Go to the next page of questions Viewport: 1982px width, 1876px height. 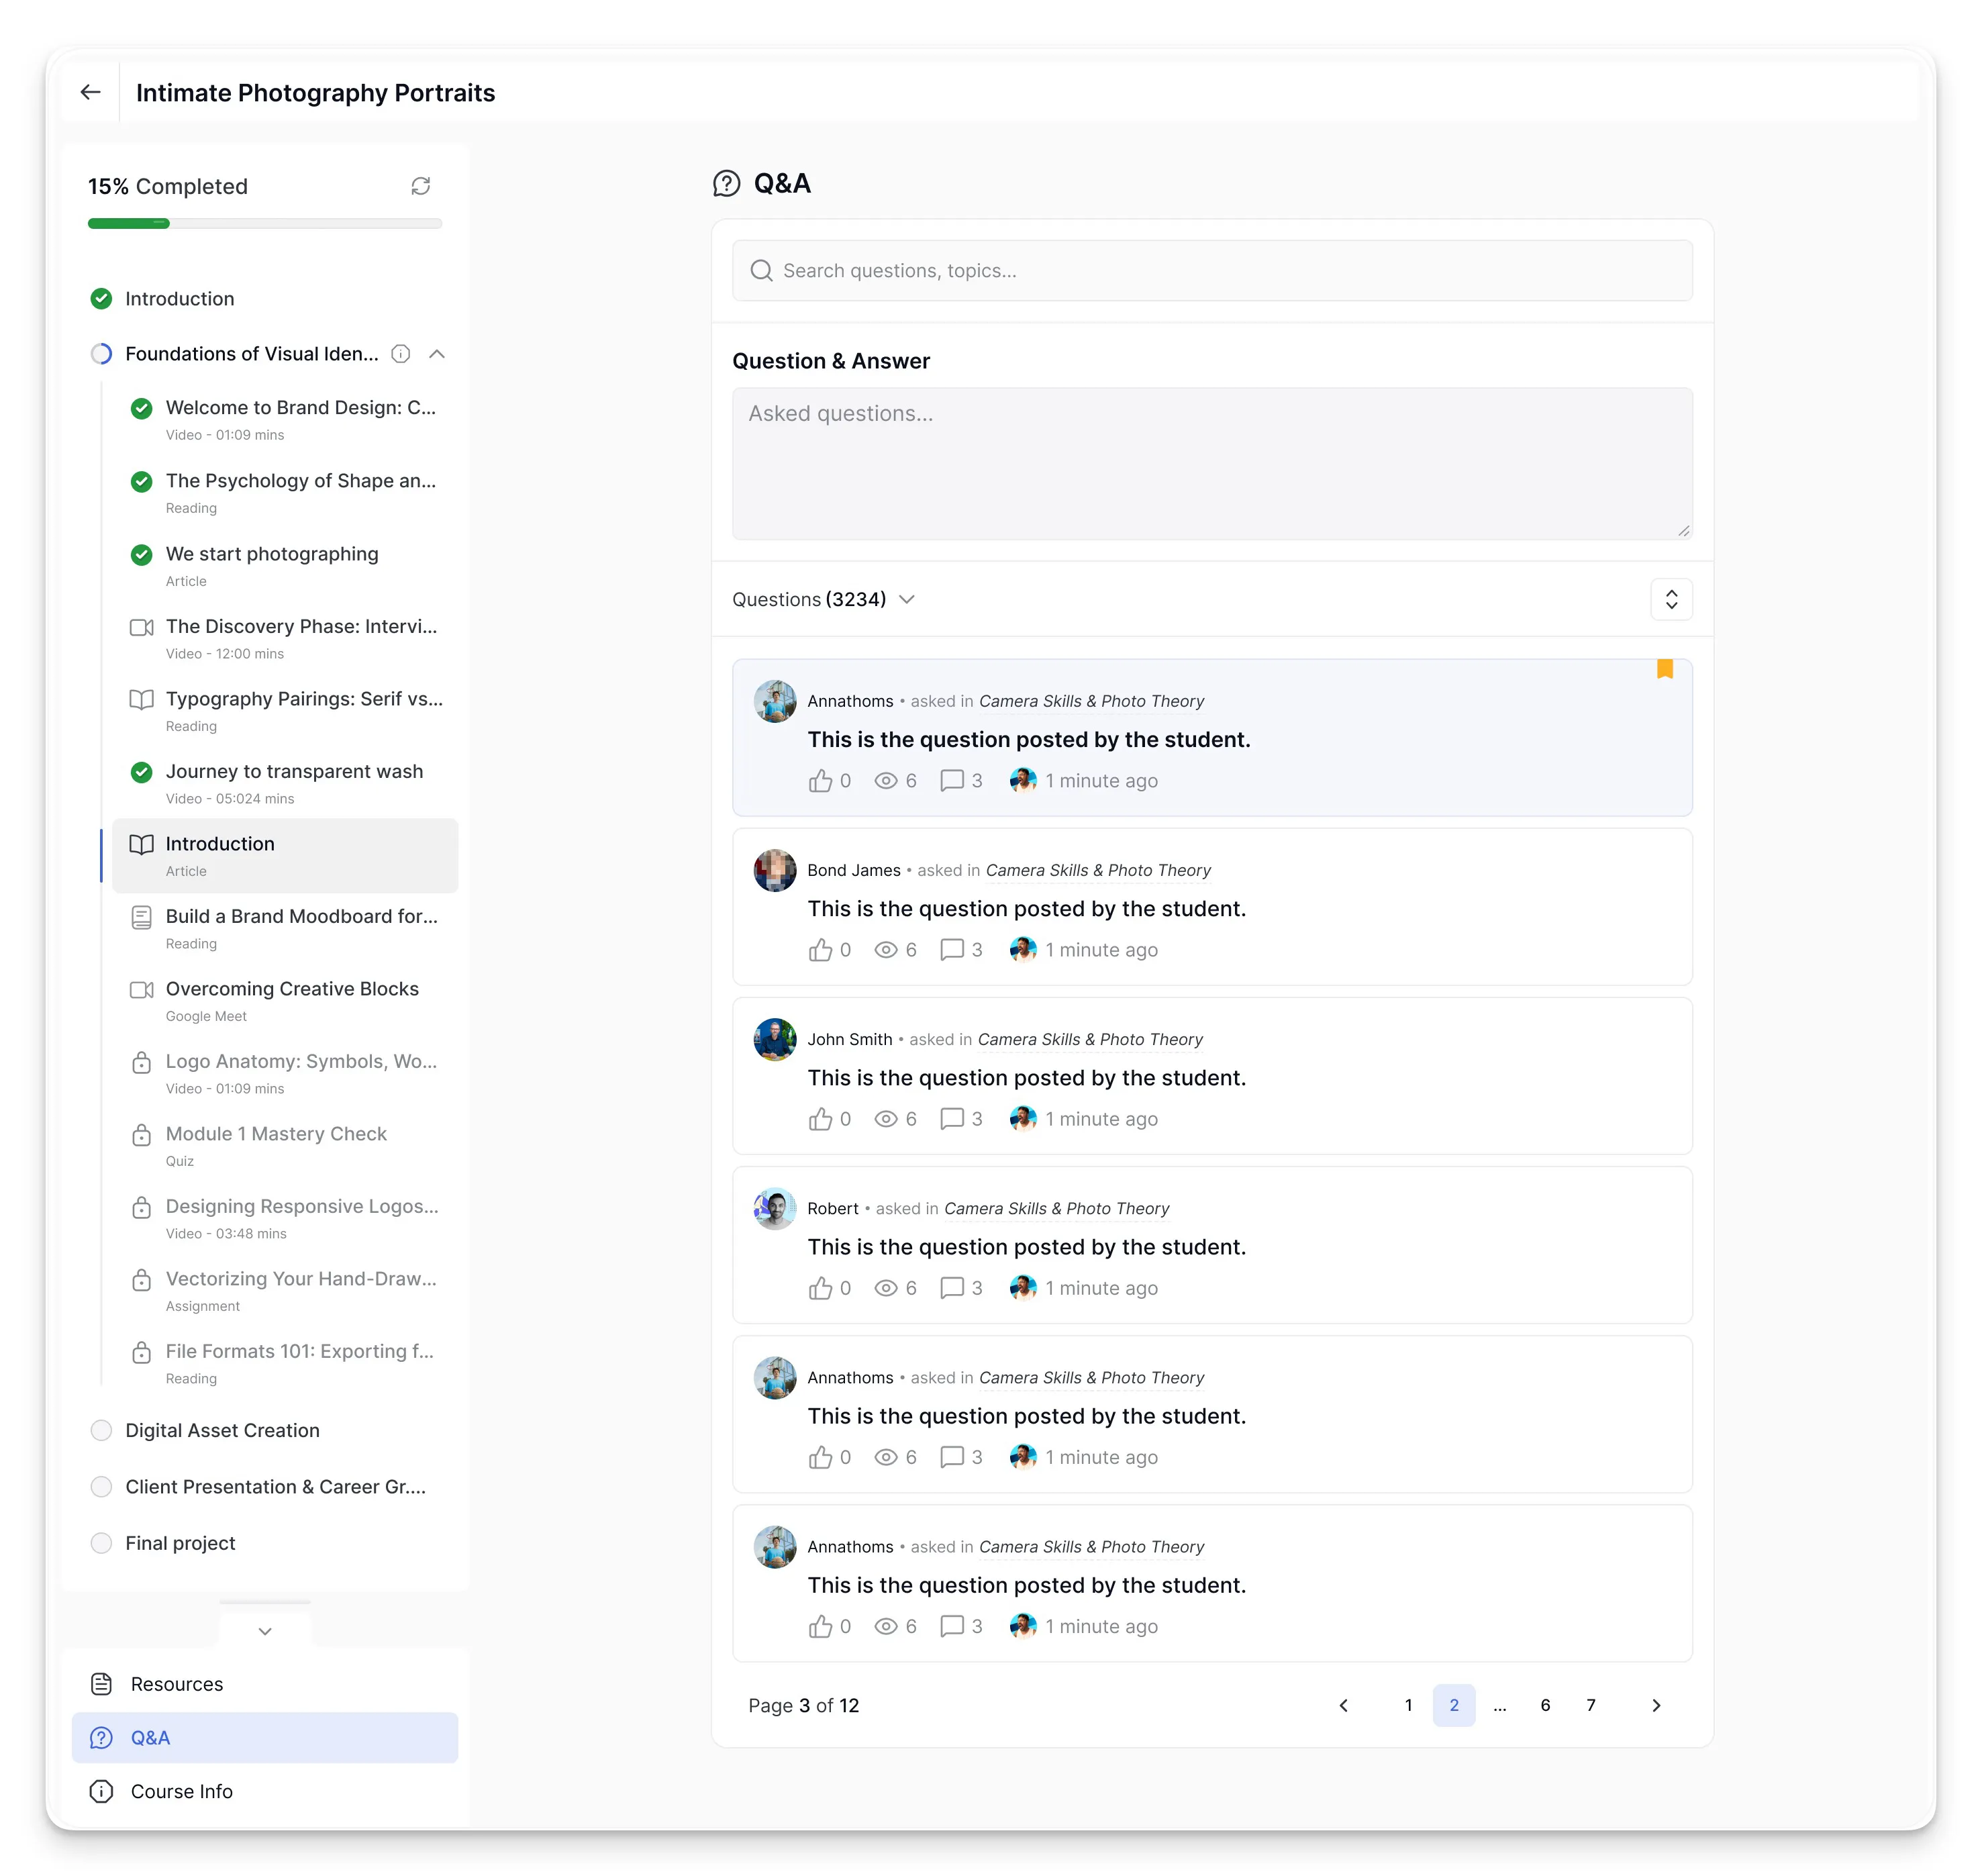(1655, 1705)
